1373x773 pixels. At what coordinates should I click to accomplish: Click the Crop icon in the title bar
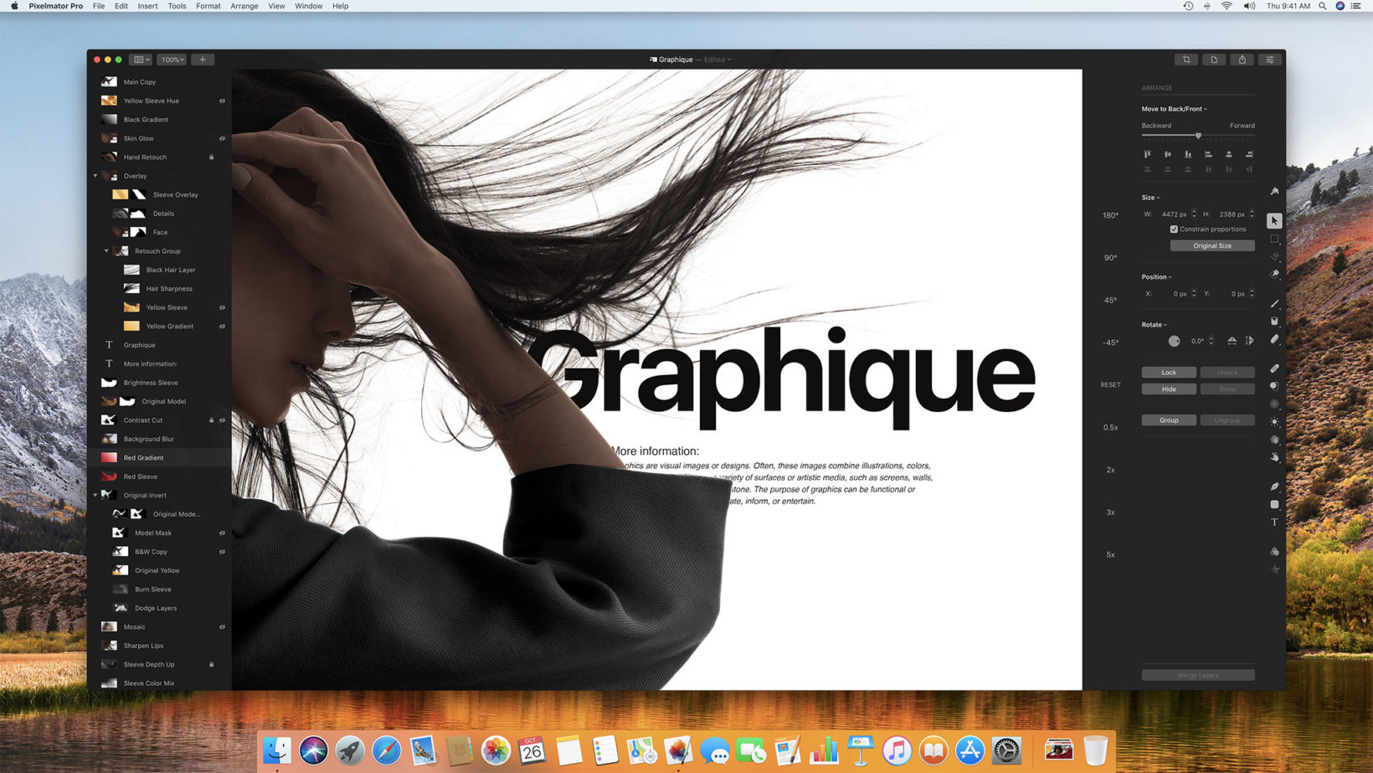point(1186,59)
